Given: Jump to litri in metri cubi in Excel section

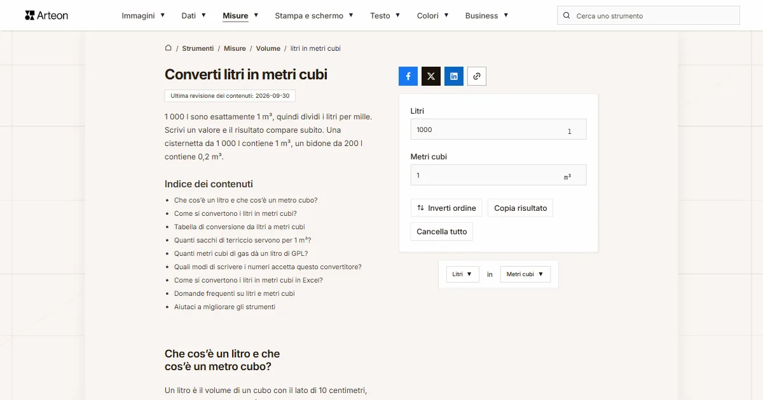Looking at the screenshot, I should coord(249,280).
